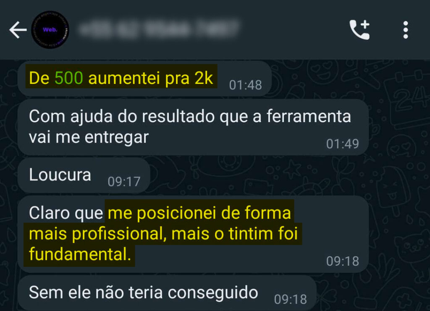
Task: Click the highlighted green number 500
Action: (x=69, y=78)
